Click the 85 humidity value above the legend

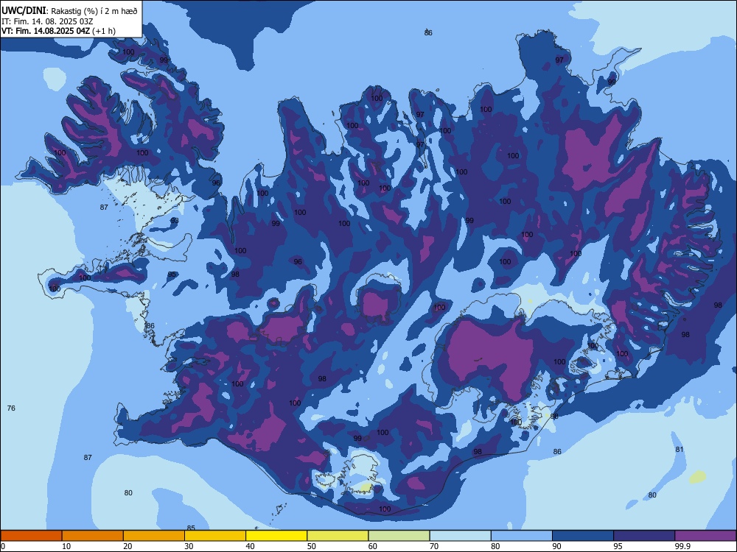191,528
